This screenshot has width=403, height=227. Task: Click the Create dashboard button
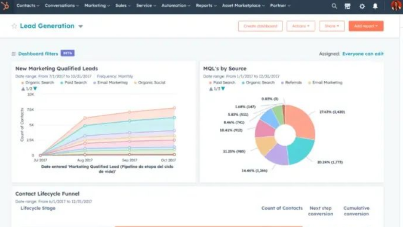coord(260,26)
